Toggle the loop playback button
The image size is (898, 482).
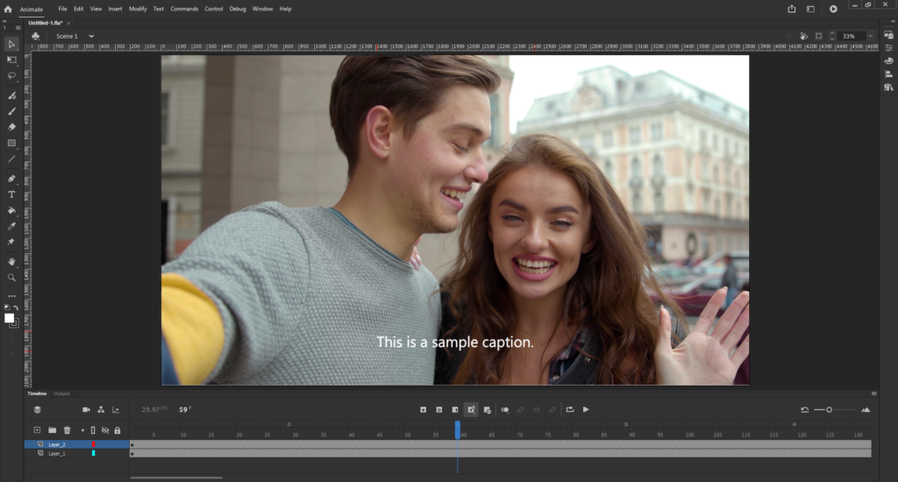[570, 409]
